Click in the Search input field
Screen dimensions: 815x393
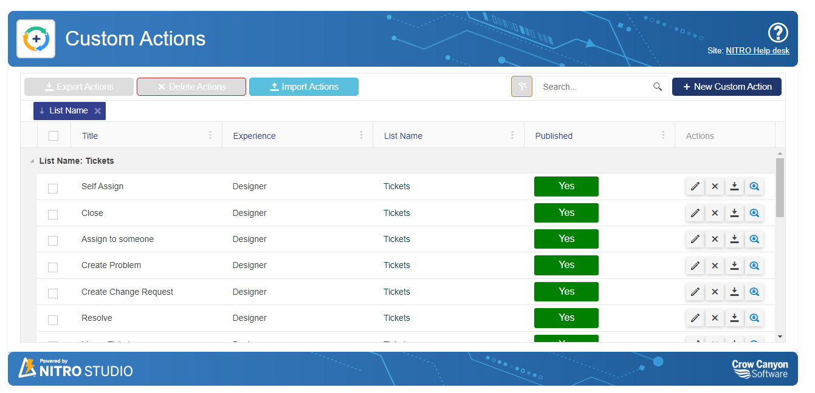pos(593,87)
